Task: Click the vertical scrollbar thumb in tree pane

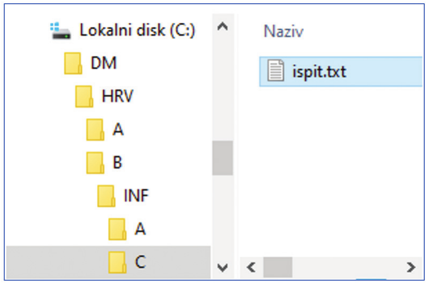Action: click(223, 158)
